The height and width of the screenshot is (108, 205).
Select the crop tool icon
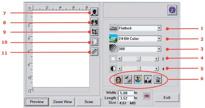pyautogui.click(x=94, y=32)
